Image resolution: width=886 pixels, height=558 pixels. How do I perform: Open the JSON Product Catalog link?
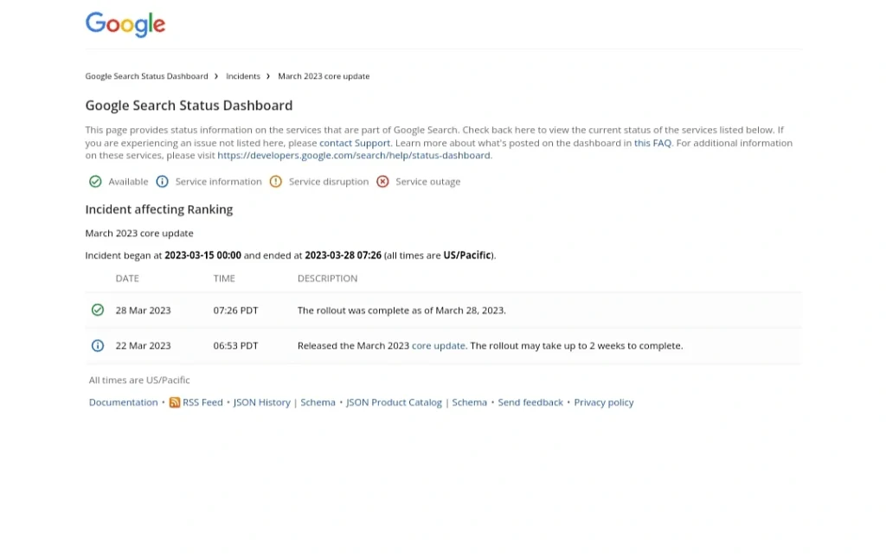pyautogui.click(x=394, y=402)
